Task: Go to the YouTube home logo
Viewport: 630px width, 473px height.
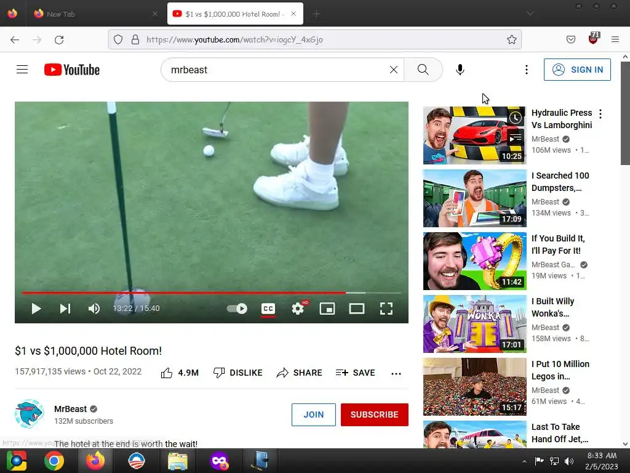Action: [72, 70]
